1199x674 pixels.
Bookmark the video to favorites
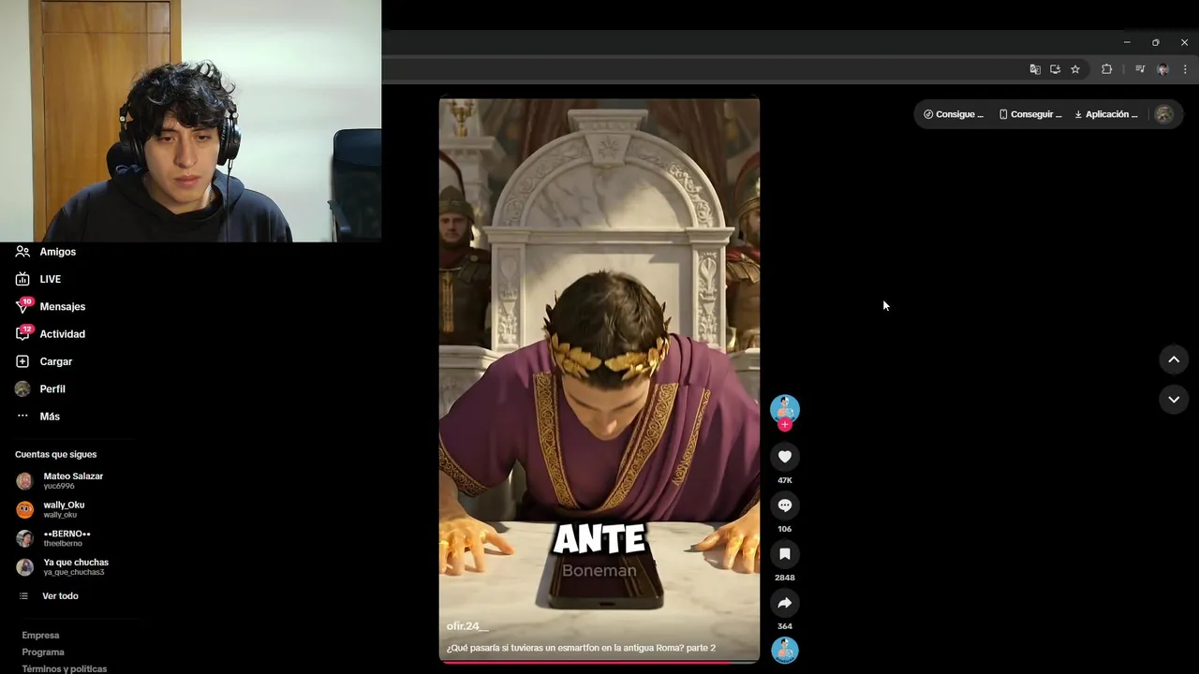tap(785, 554)
